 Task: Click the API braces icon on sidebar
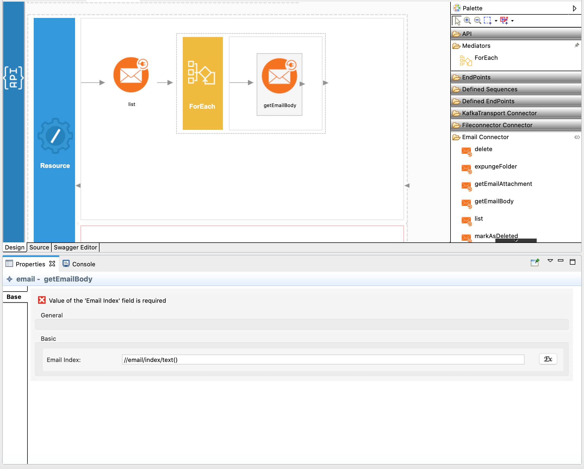(x=13, y=78)
